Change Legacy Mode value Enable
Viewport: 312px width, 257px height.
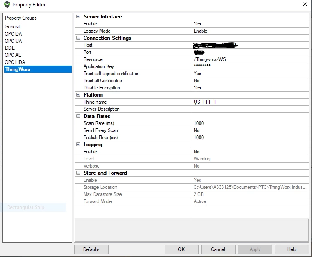pyautogui.click(x=250, y=31)
